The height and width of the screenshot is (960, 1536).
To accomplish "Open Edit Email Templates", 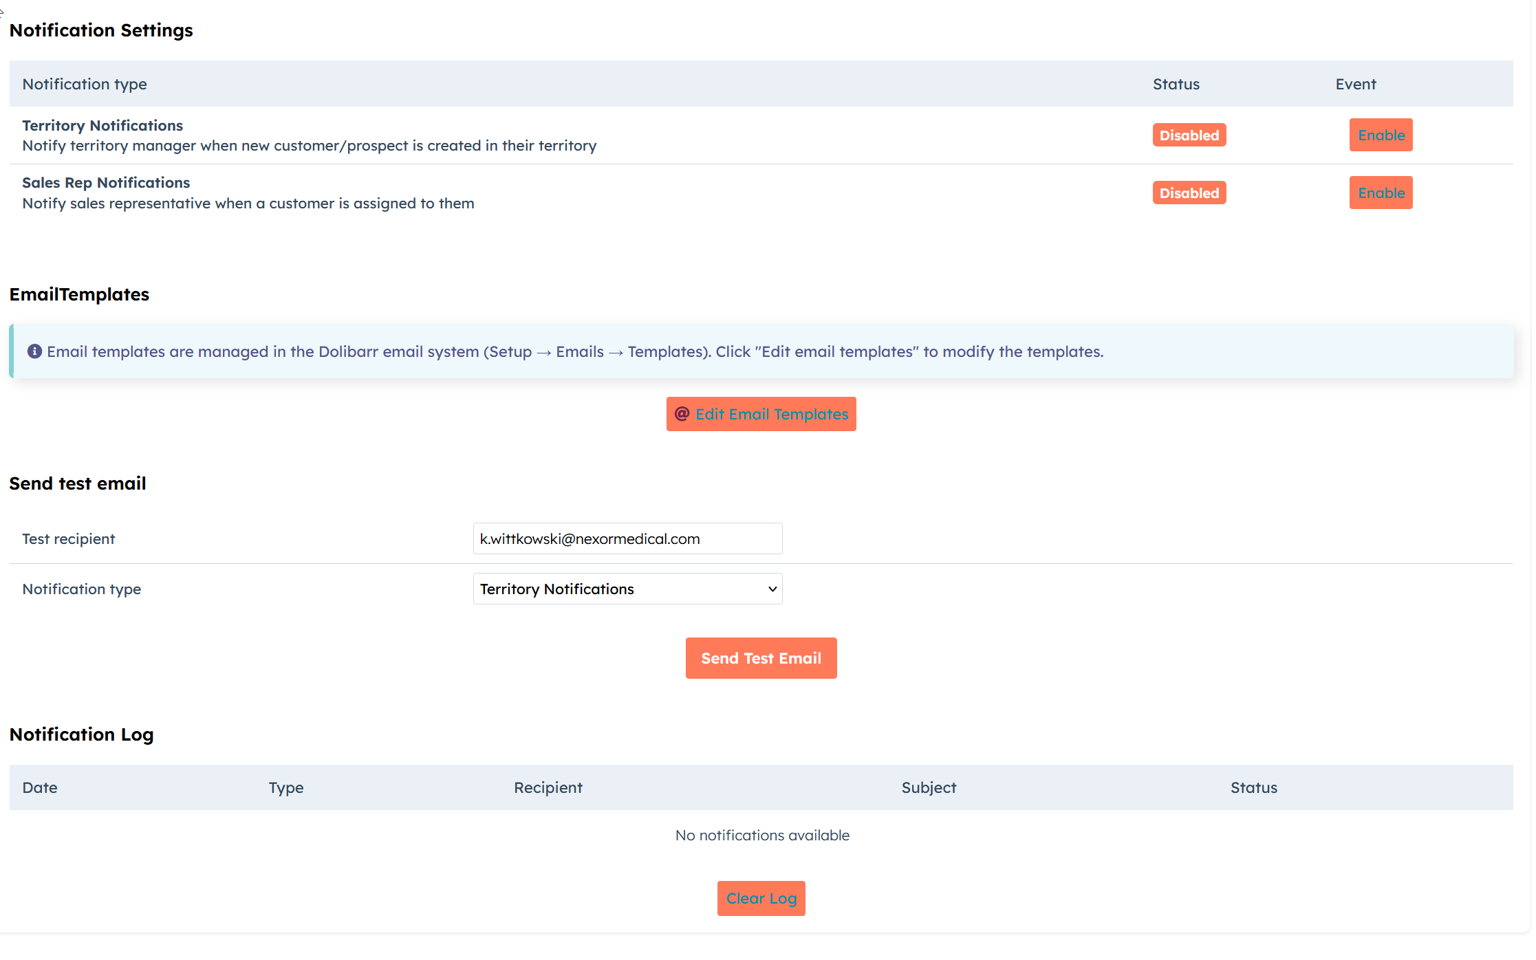I will (x=771, y=414).
